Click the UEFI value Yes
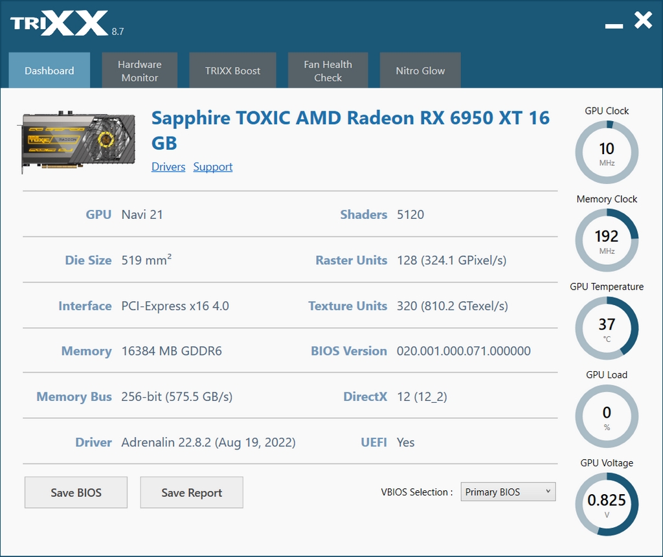 tap(405, 442)
